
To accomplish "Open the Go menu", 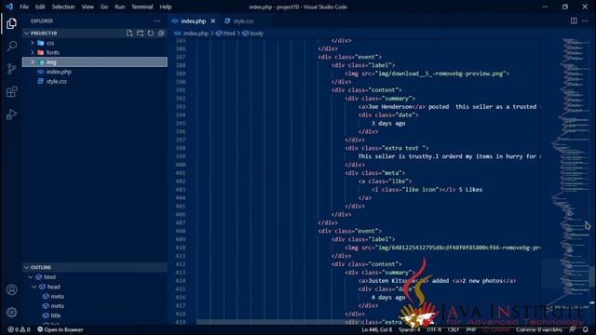I will click(x=104, y=7).
